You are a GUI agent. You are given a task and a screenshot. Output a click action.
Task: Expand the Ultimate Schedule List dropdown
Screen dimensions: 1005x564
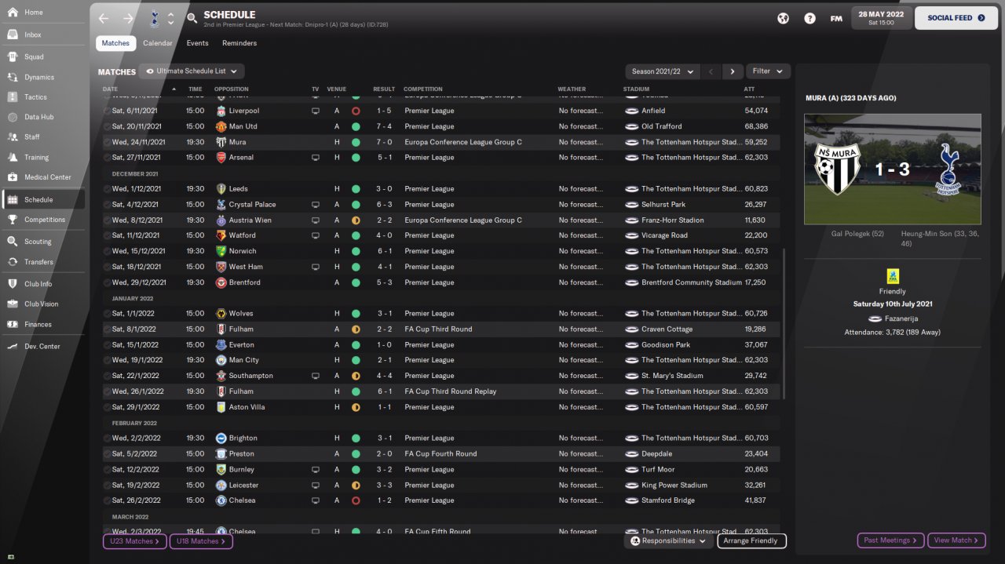coord(192,71)
